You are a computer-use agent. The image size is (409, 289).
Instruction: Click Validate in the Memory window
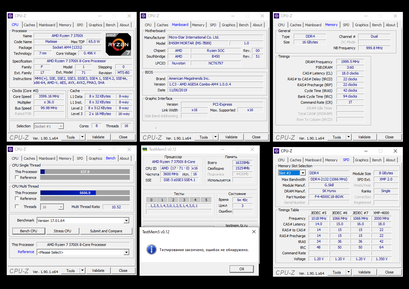click(364, 137)
